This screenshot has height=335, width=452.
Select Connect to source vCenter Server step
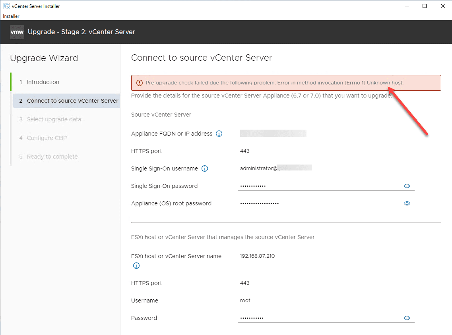67,101
